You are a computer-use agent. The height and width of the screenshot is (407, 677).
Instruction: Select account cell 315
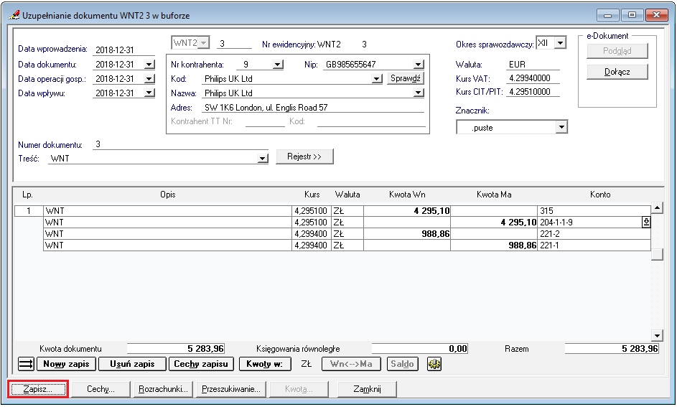pyautogui.click(x=594, y=210)
